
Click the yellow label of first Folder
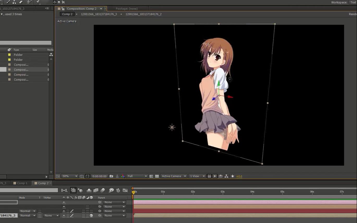(x=9, y=55)
